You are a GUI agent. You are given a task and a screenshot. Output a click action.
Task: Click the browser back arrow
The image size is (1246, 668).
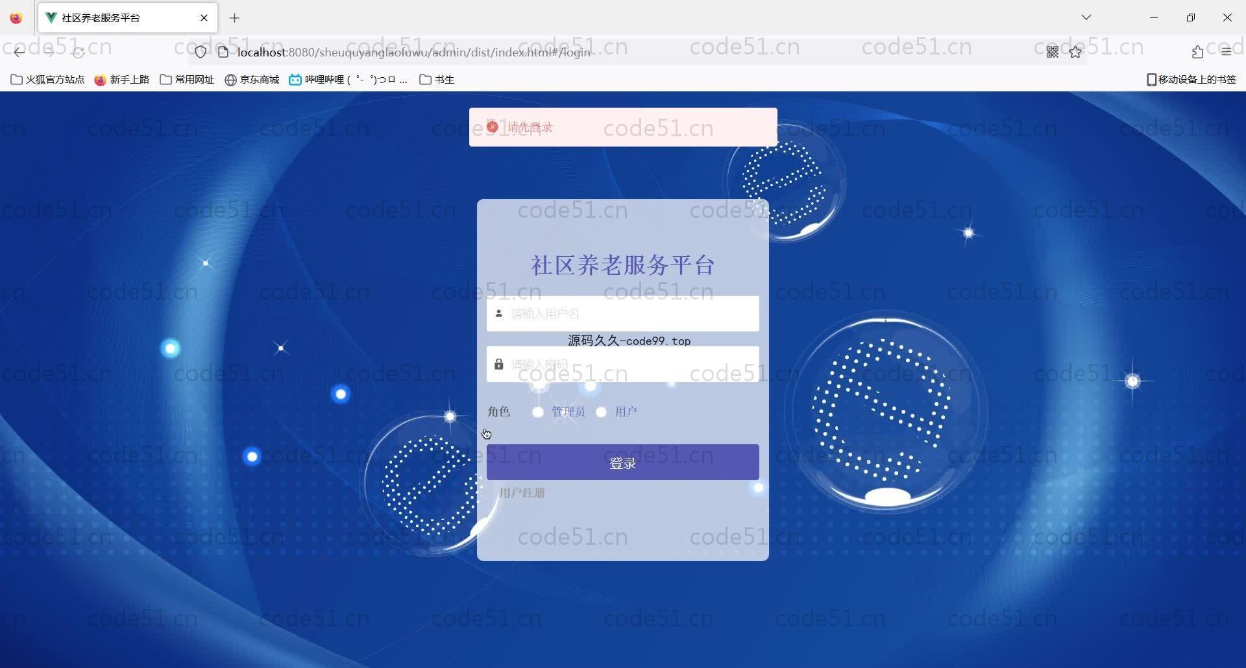click(x=19, y=52)
